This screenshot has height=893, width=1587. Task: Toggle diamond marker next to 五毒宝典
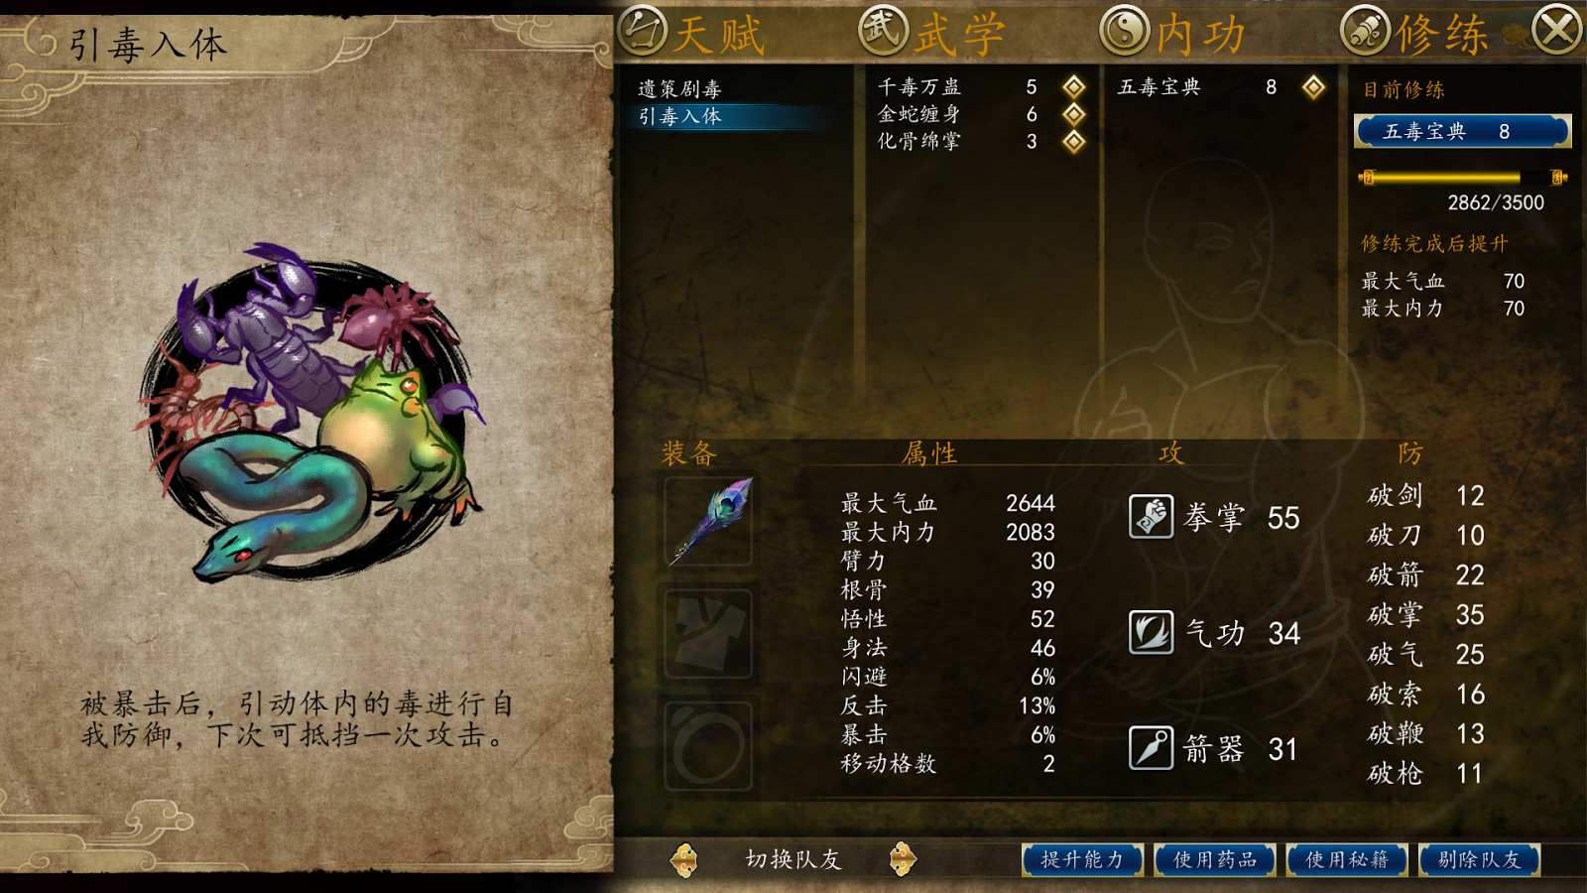pos(1313,87)
